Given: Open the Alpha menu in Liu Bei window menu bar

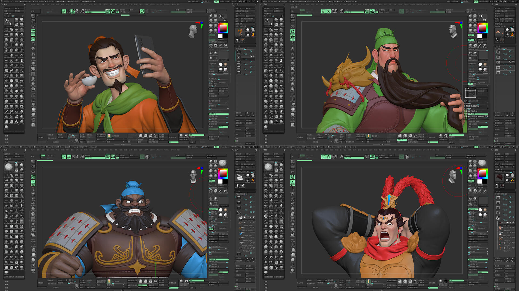Looking at the screenshot, I should [x=33, y=5].
